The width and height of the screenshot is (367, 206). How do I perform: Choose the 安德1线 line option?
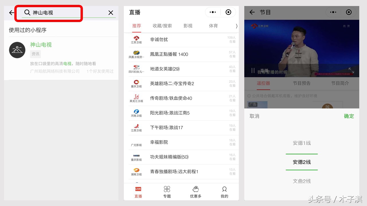302,143
